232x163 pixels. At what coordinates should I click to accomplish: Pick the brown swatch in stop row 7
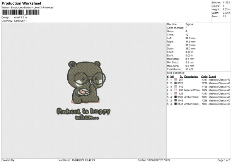coord(176,100)
